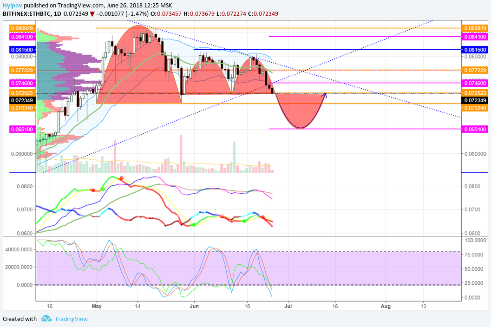Screen dimensions: 491x327
Task: Select orange 0.085829 label on left price scale
Action: 22,28
